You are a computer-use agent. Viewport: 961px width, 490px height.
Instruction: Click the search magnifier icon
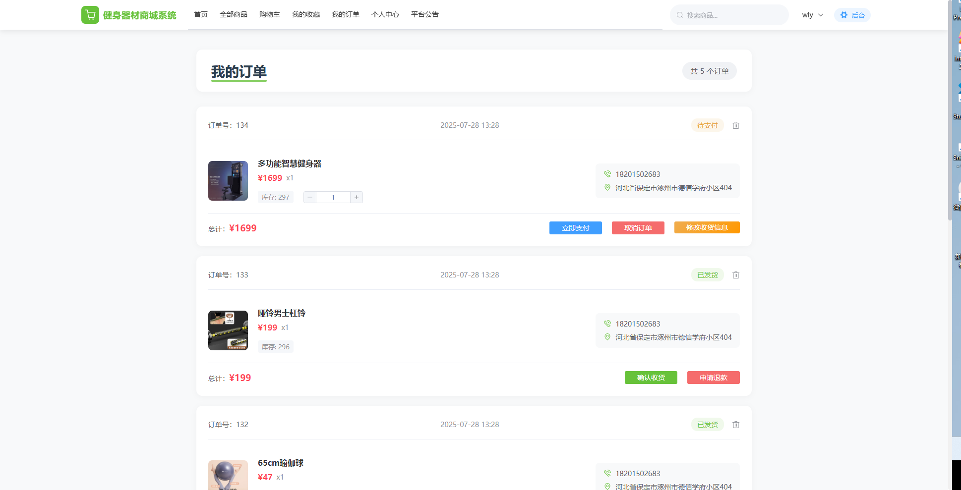coord(680,15)
